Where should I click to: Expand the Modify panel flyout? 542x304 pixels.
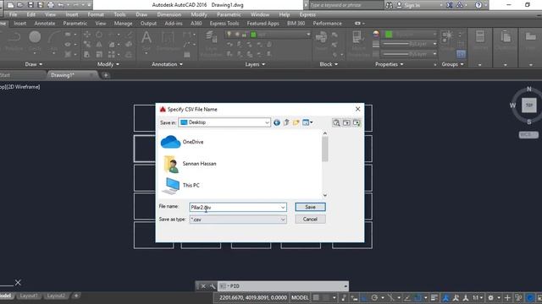coord(108,64)
